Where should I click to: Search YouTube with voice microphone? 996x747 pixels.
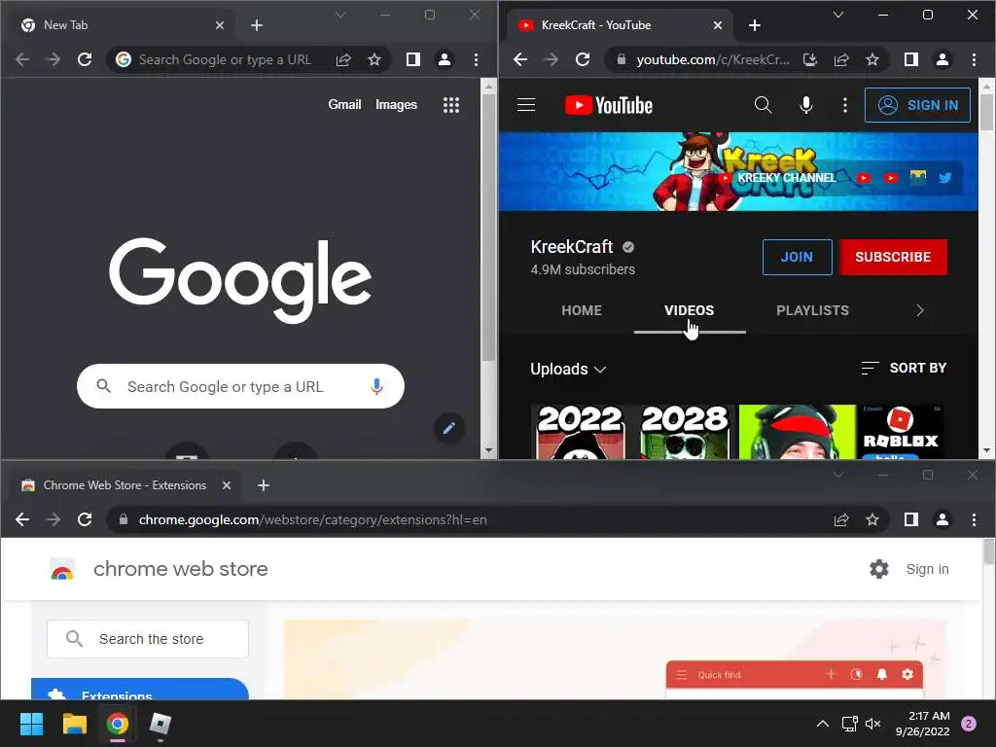[806, 105]
